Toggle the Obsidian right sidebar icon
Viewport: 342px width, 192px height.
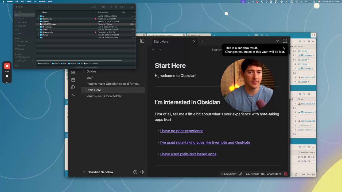click(x=285, y=41)
